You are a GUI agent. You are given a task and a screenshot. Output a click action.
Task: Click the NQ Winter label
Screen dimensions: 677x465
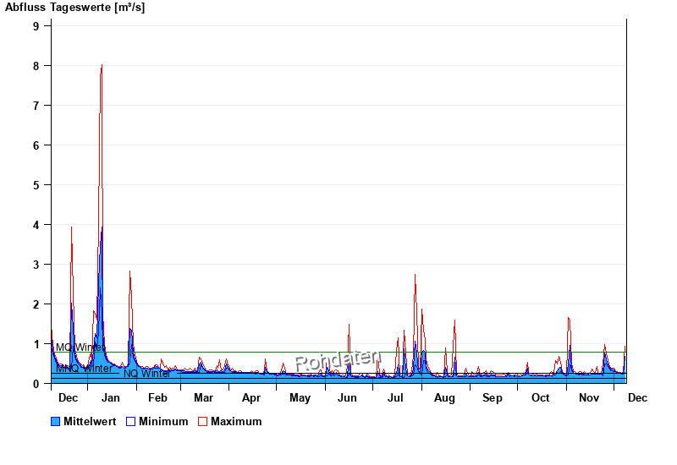146,374
